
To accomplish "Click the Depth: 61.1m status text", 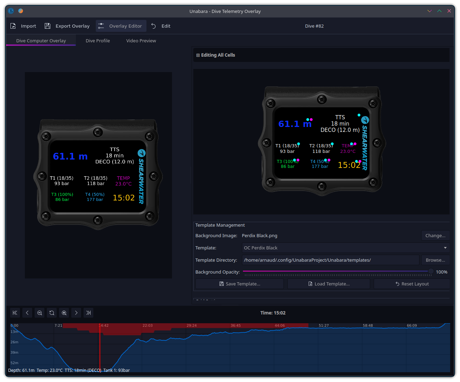I will pos(21,370).
